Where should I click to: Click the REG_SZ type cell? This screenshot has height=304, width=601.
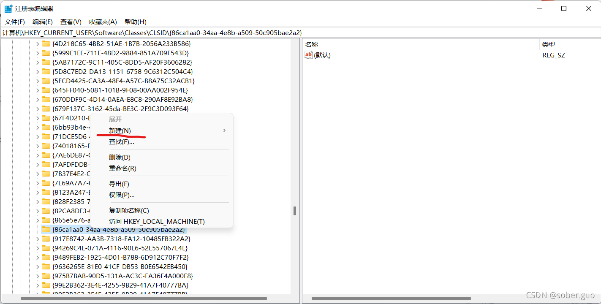coord(554,55)
